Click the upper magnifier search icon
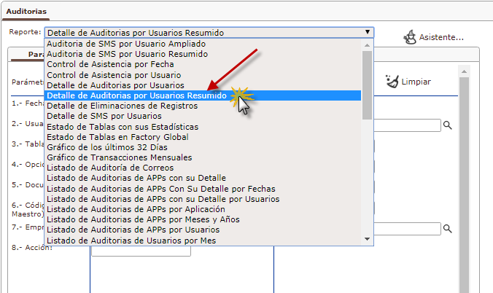The height and width of the screenshot is (293, 493). [448, 125]
